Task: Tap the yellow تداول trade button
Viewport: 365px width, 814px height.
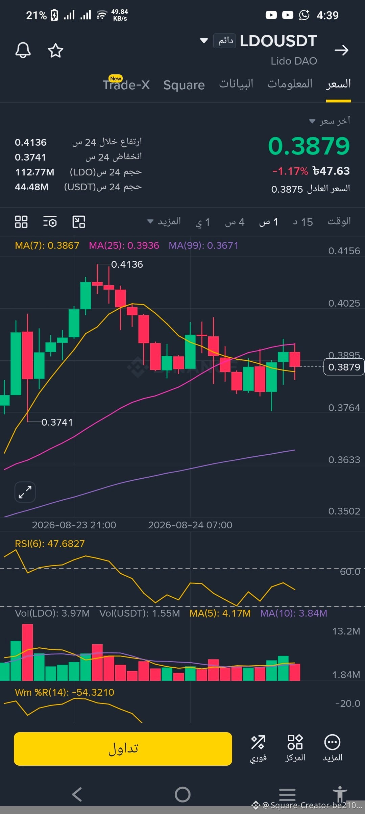Action: 123,749
